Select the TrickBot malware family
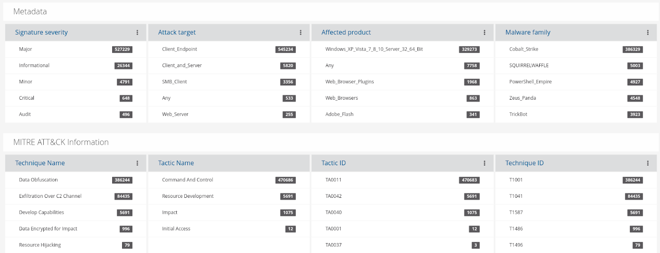The width and height of the screenshot is (660, 253). [x=576, y=114]
